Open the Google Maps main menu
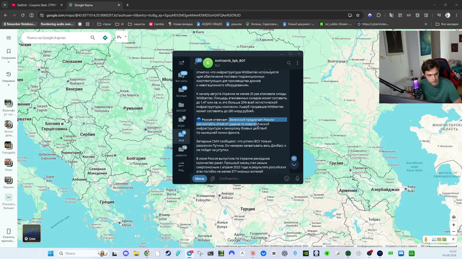Screen dimensions: 462x259 pos(9,38)
